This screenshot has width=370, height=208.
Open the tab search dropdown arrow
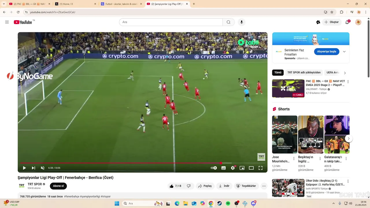tap(4, 4)
